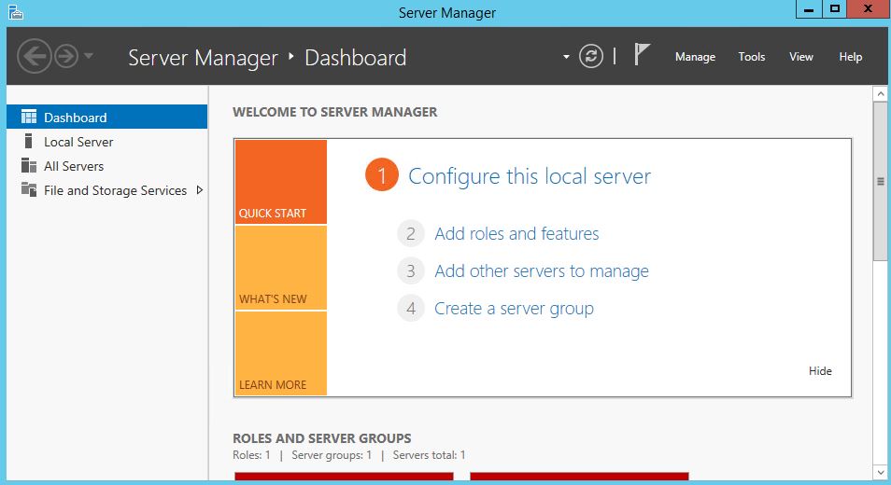Image resolution: width=891 pixels, height=485 pixels.
Task: Select Dashboard in the sidebar
Action: pos(106,117)
